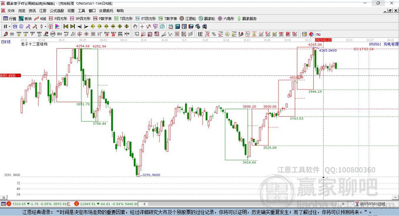The height and width of the screenshot is (216, 399).
Task: Open the P数字表 tool
Action: pyautogui.click(x=102, y=19)
